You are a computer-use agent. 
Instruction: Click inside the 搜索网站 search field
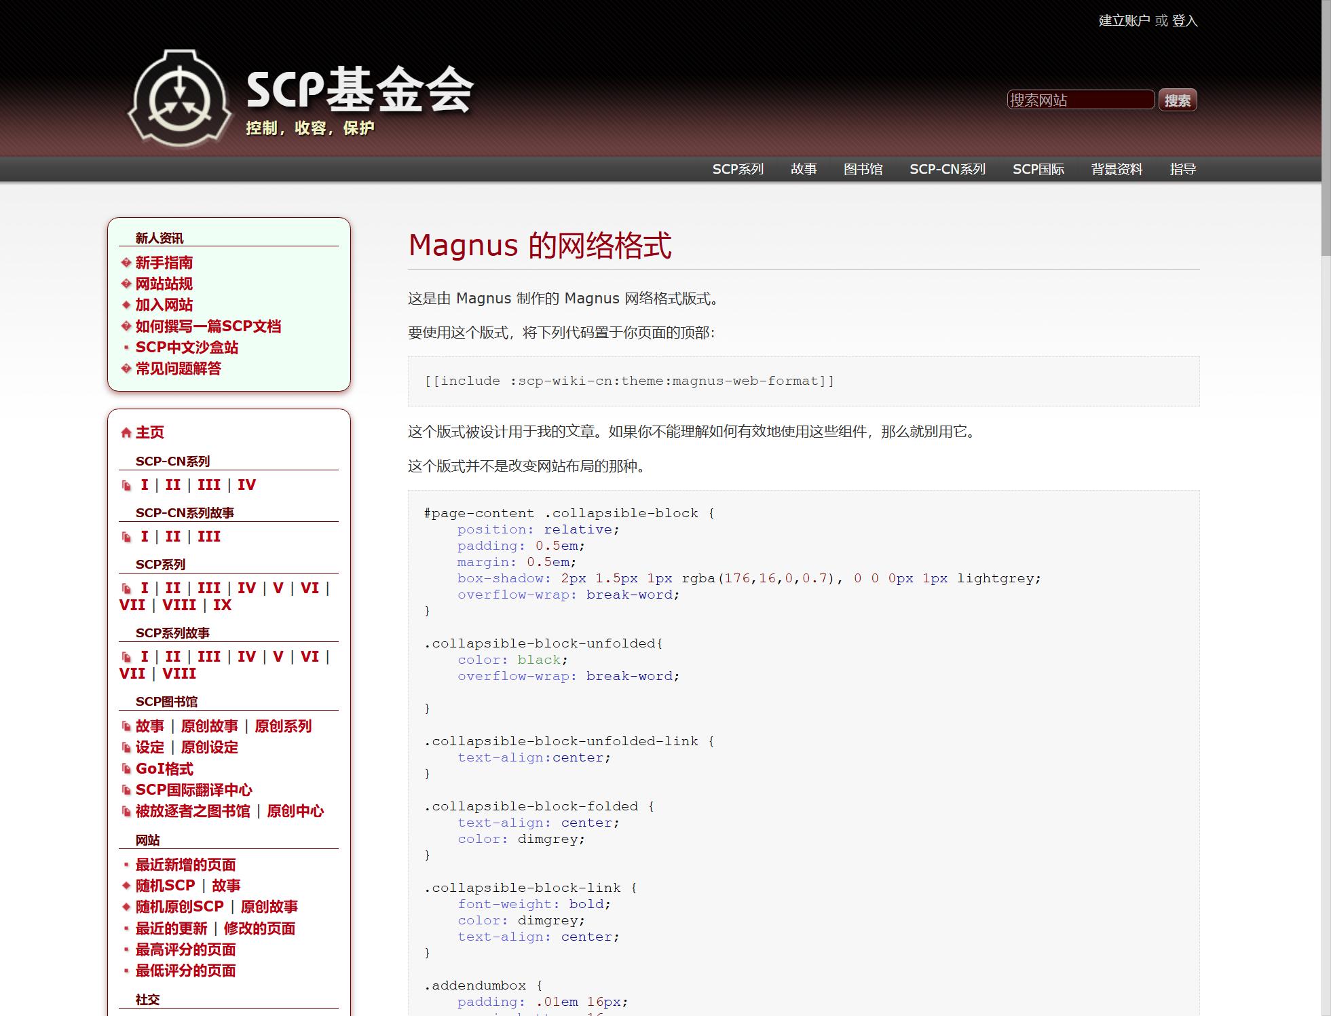1081,100
